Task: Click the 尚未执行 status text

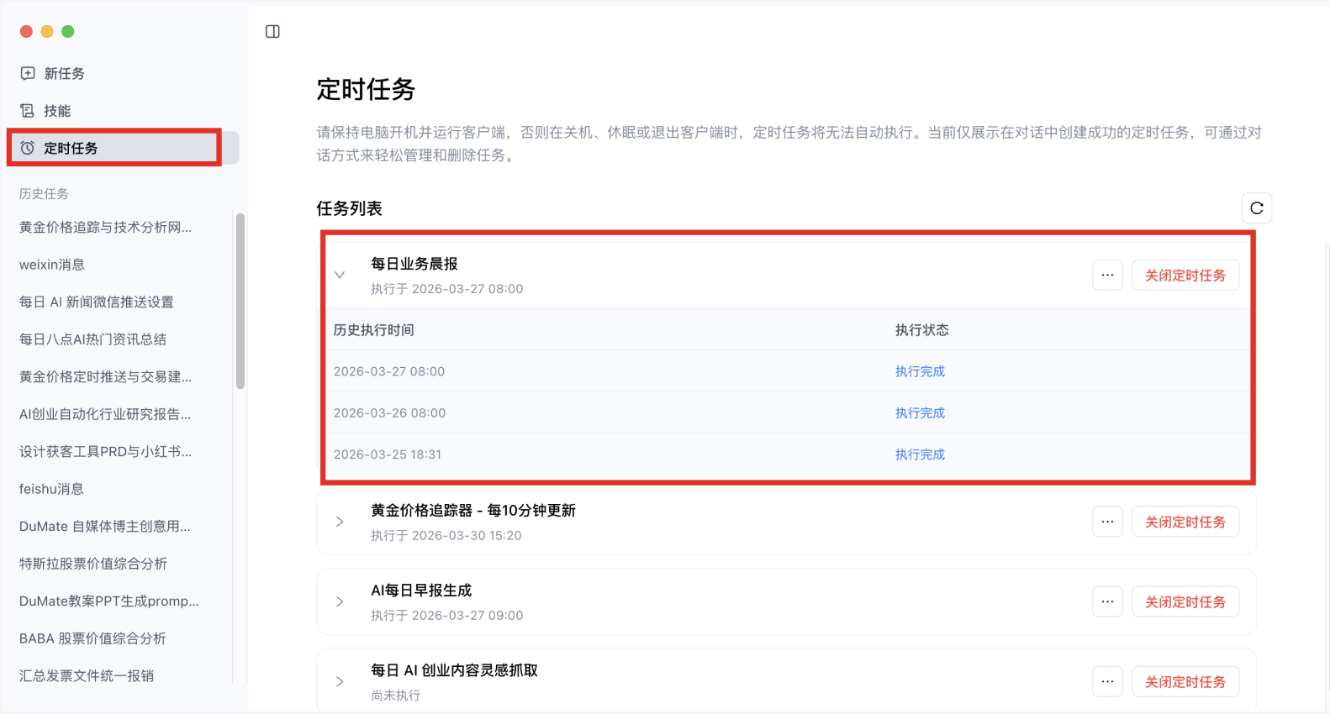Action: point(396,696)
